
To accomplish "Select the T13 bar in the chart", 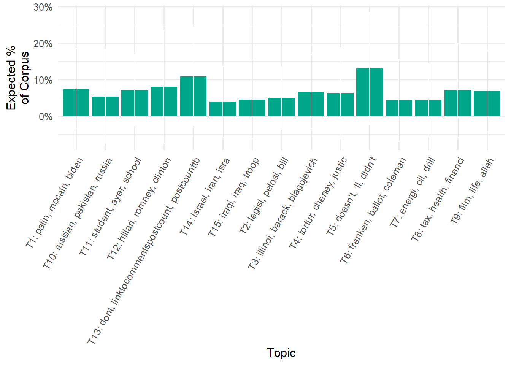I will click(193, 96).
